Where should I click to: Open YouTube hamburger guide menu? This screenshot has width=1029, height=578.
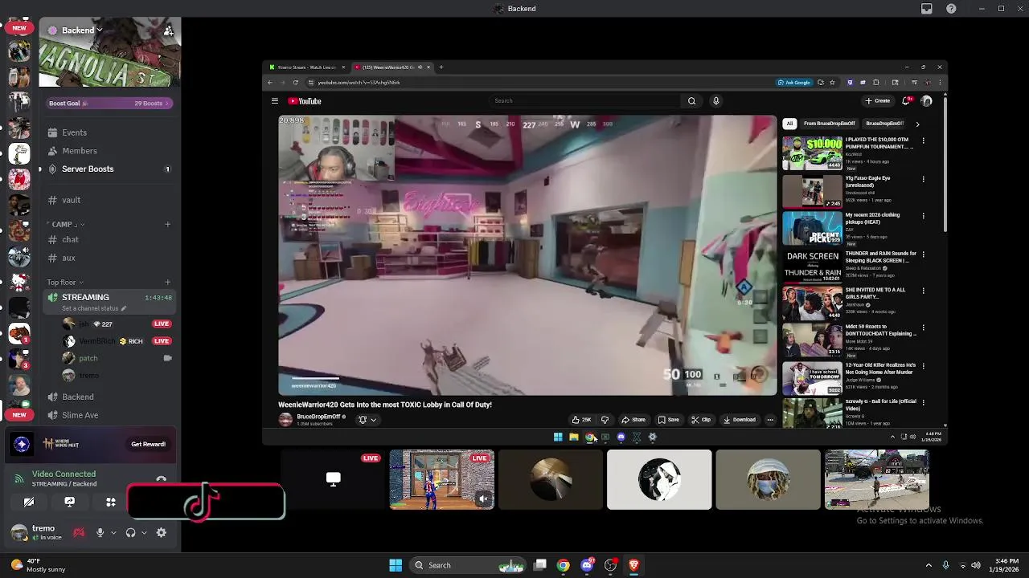(x=274, y=101)
